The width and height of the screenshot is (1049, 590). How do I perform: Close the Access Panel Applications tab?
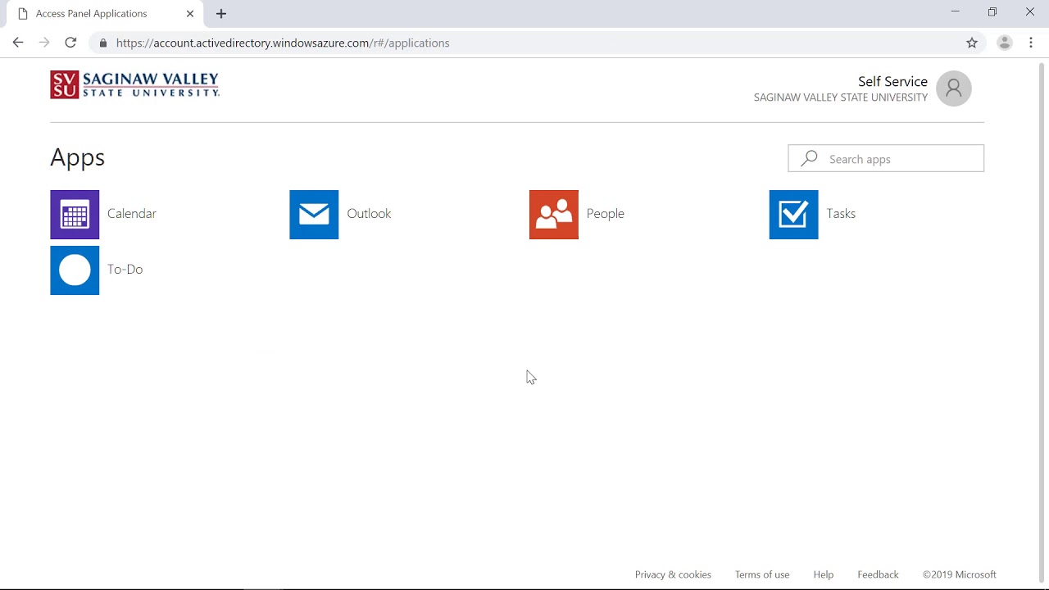[x=190, y=13]
